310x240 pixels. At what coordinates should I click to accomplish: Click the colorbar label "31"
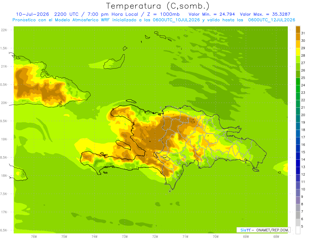click(303, 33)
